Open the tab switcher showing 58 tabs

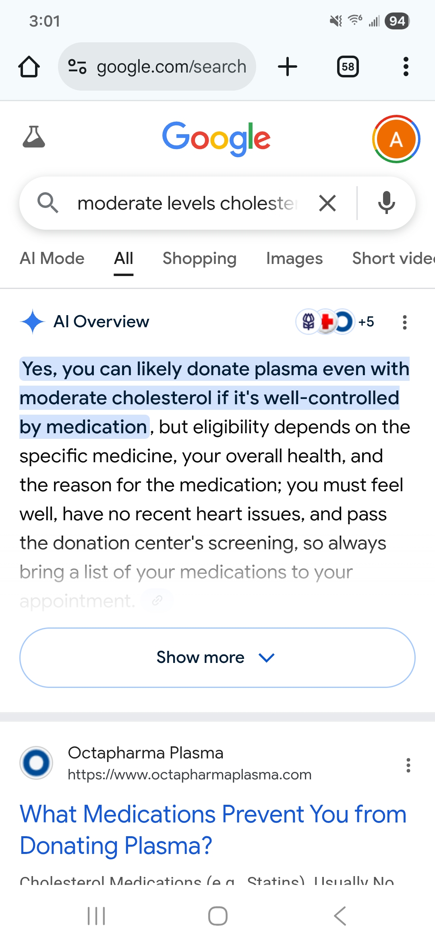(x=348, y=66)
